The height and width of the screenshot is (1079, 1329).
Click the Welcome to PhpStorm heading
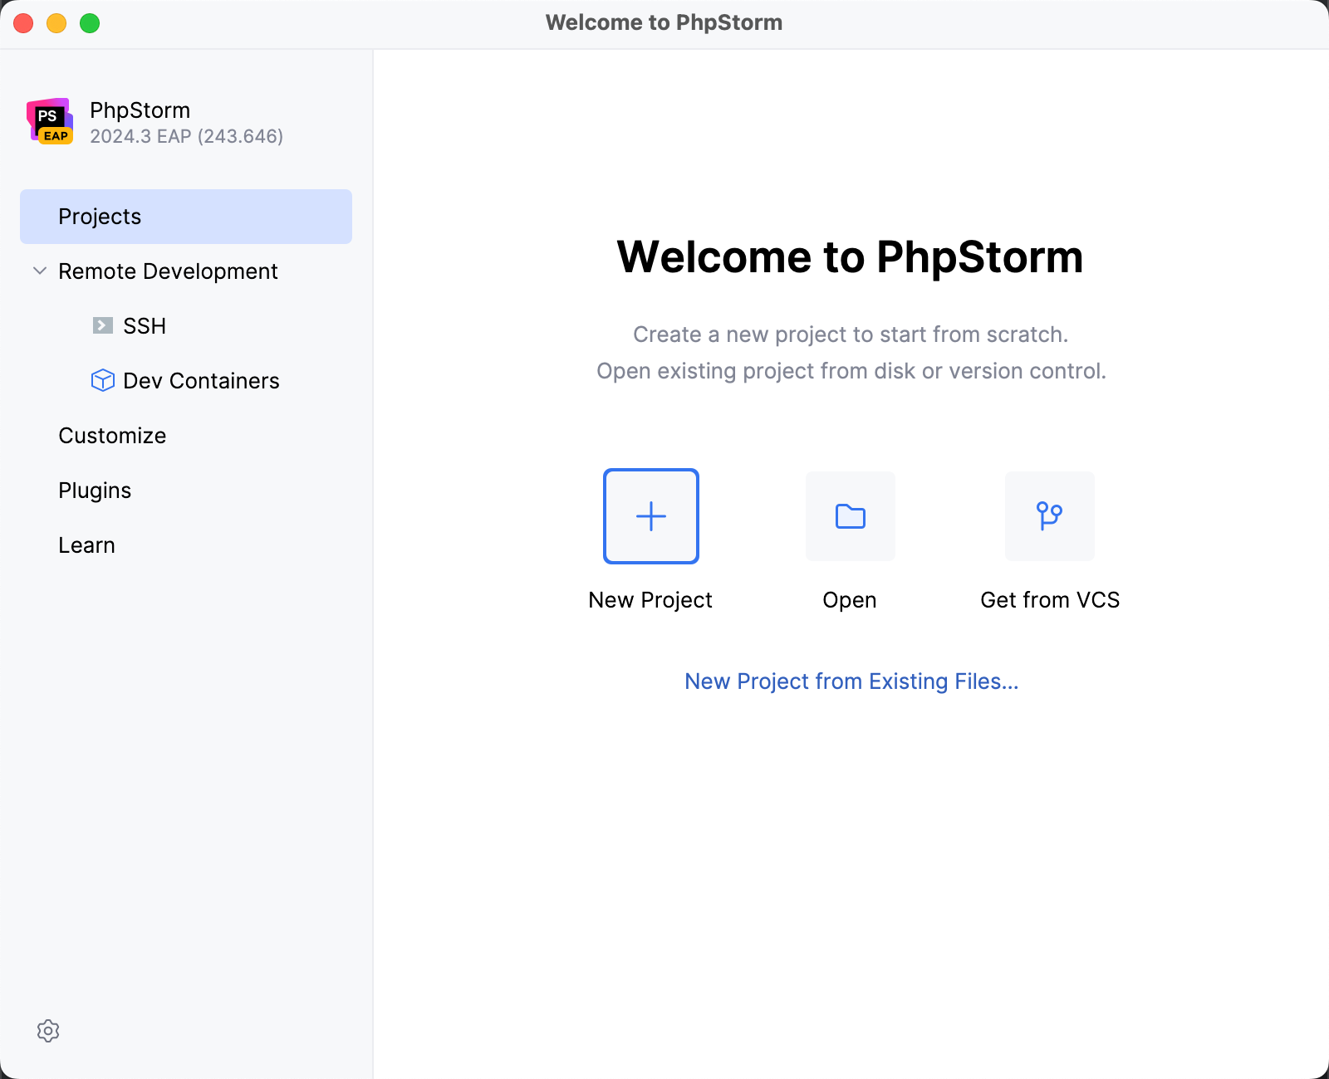(850, 256)
